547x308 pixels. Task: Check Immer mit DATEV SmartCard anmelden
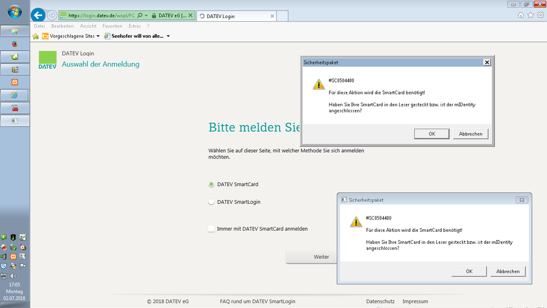(x=211, y=229)
